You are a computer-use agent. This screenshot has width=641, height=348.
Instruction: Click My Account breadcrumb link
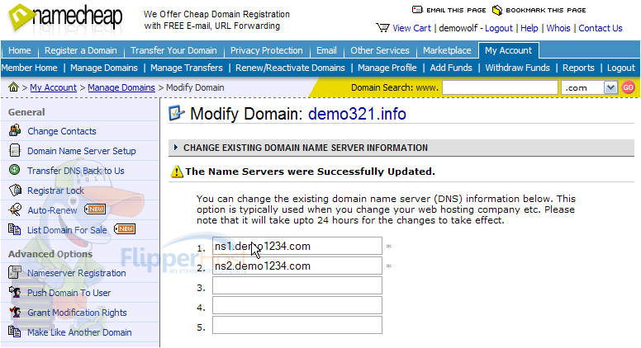[x=53, y=87]
